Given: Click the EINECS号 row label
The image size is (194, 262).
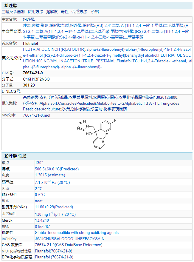Looking at the screenshot, I should [x=11, y=91].
